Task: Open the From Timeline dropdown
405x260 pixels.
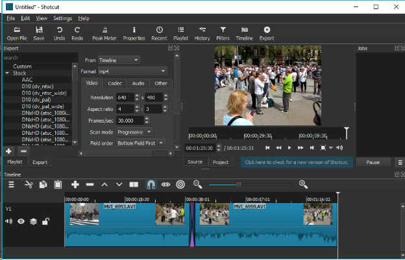Action: click(119, 60)
